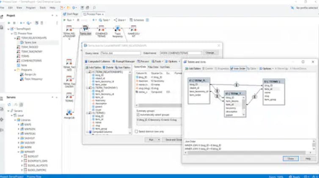Image resolution: width=319 pixels, height=178 pixels.
Task: Click the run arrow in Project pane toolbar
Action: [9, 23]
